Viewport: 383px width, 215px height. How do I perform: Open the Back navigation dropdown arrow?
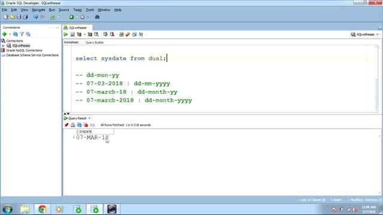click(x=77, y=17)
